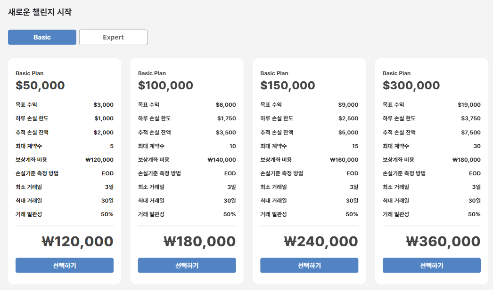This screenshot has width=493, height=290.
Task: Click the 새로운 챌린지 시작 heading
Action: click(40, 12)
